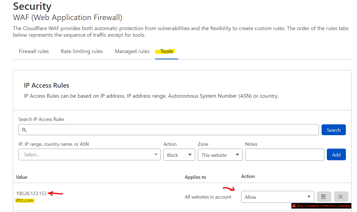Open the Rate limiting rules tab
The width and height of the screenshot is (357, 212).
(x=82, y=51)
